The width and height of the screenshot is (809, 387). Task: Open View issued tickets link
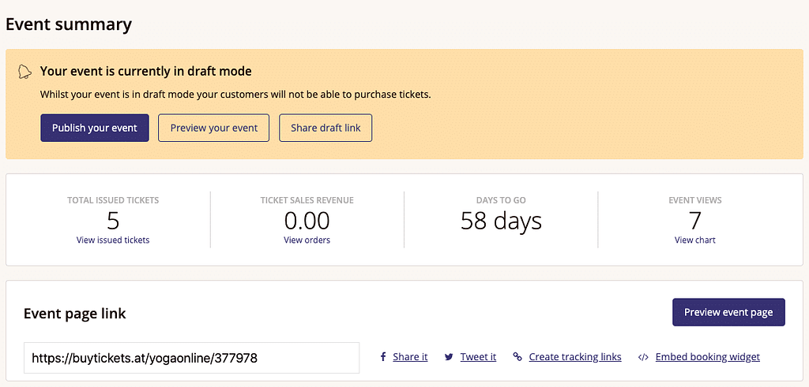click(x=113, y=240)
